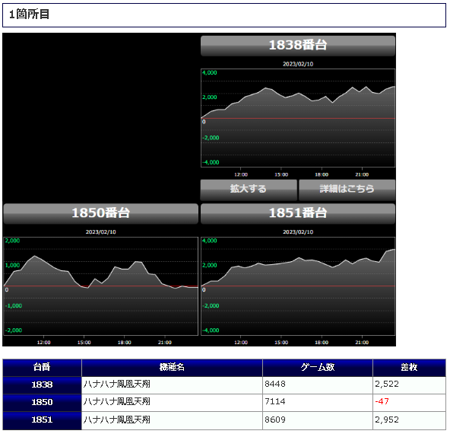
Task: Select the 1838 row number cell
Action: tap(43, 385)
